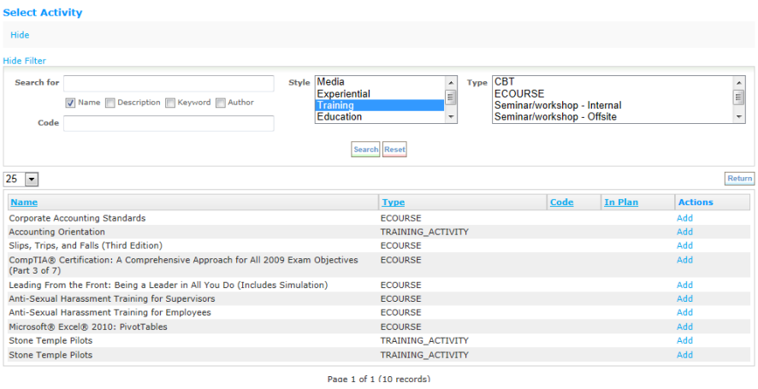Viewport: 758px width, 389px height.
Task: Sort table by Code column header
Action: 562,203
